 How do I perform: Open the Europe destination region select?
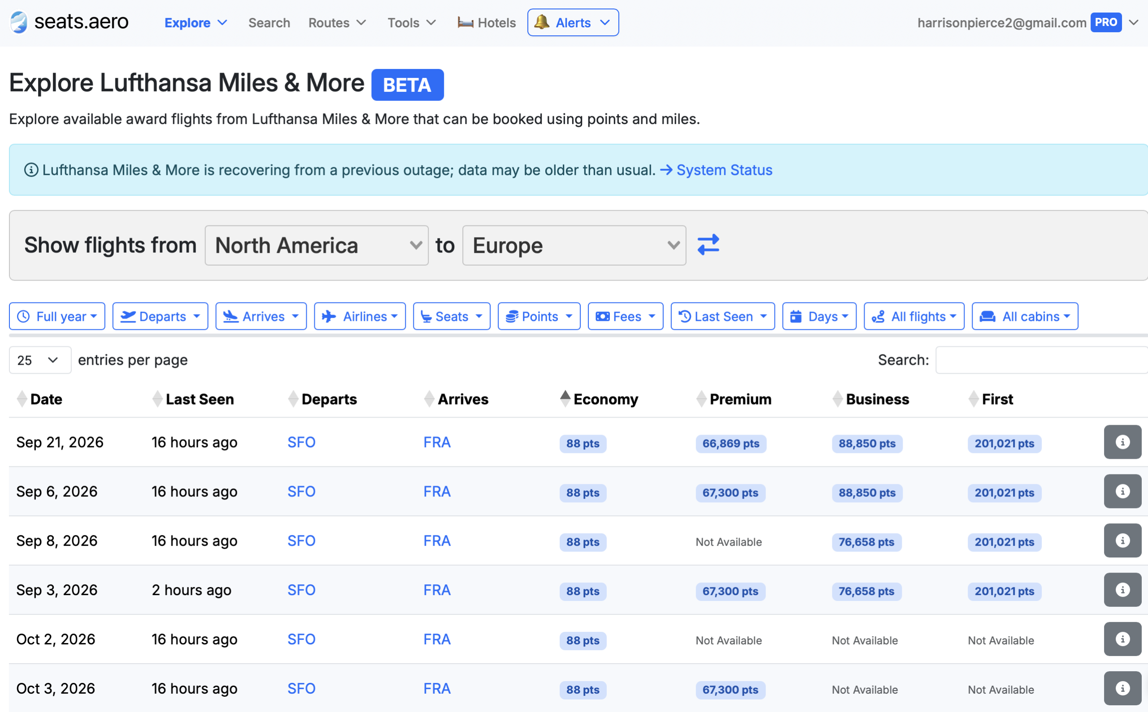pyautogui.click(x=574, y=246)
